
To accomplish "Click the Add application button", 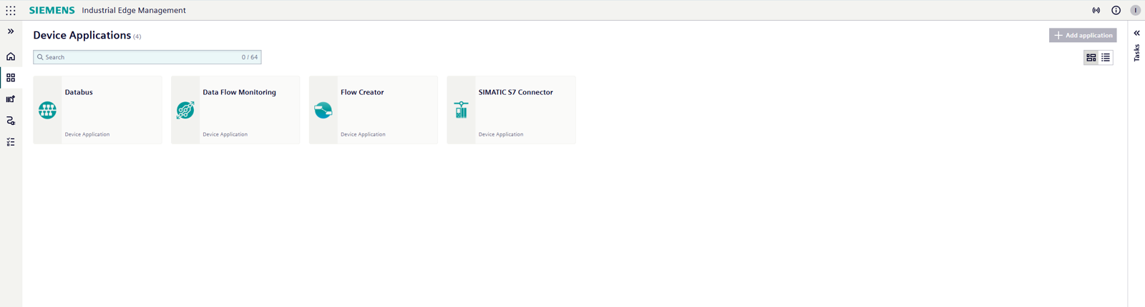I will [x=1083, y=35].
